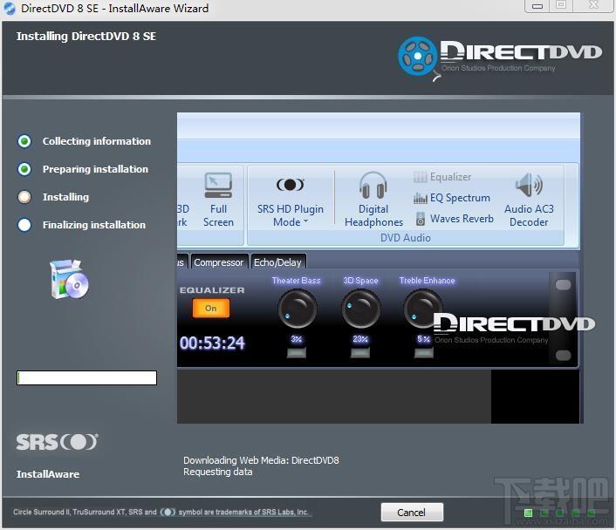Click the Digital Headphones icon
This screenshot has width=616, height=530.
(x=373, y=186)
